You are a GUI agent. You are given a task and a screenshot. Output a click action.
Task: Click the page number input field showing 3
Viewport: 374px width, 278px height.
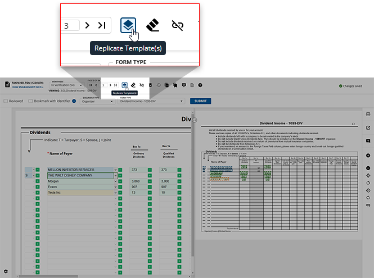click(104, 85)
